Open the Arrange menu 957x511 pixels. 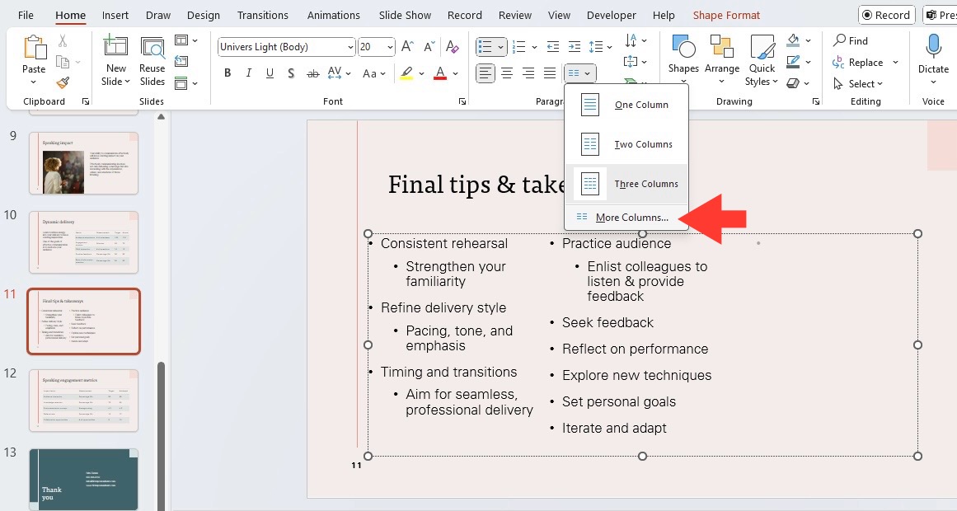(x=722, y=59)
